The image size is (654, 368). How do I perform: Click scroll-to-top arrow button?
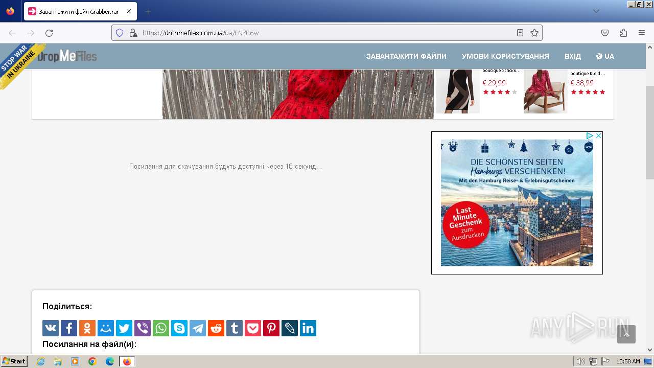(626, 334)
